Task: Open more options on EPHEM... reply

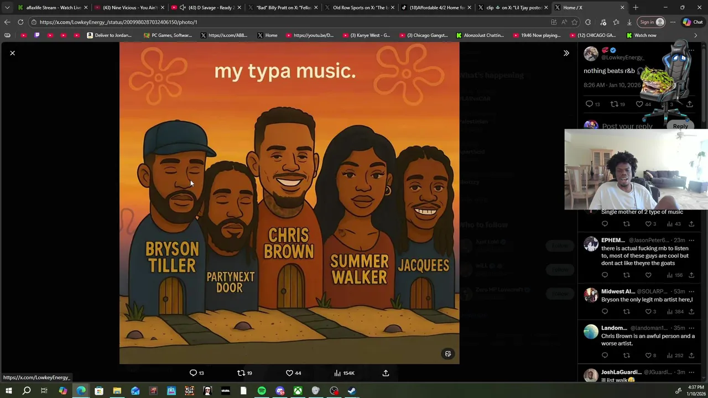Action: [691, 240]
